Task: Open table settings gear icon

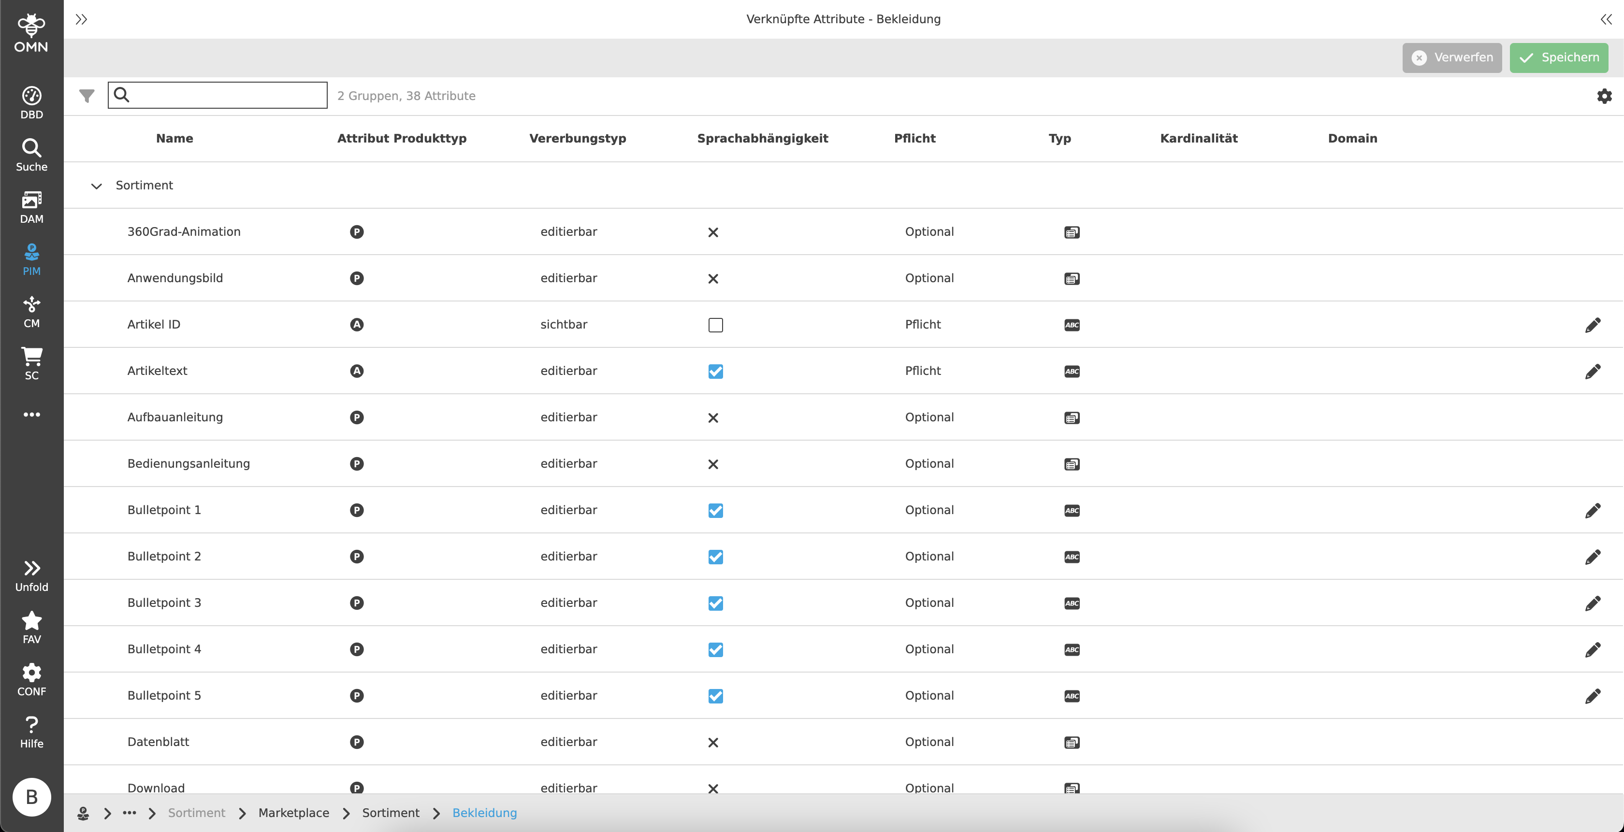Action: click(1604, 96)
